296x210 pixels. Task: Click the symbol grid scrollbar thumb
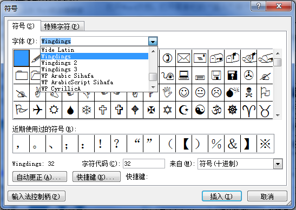point(278,62)
